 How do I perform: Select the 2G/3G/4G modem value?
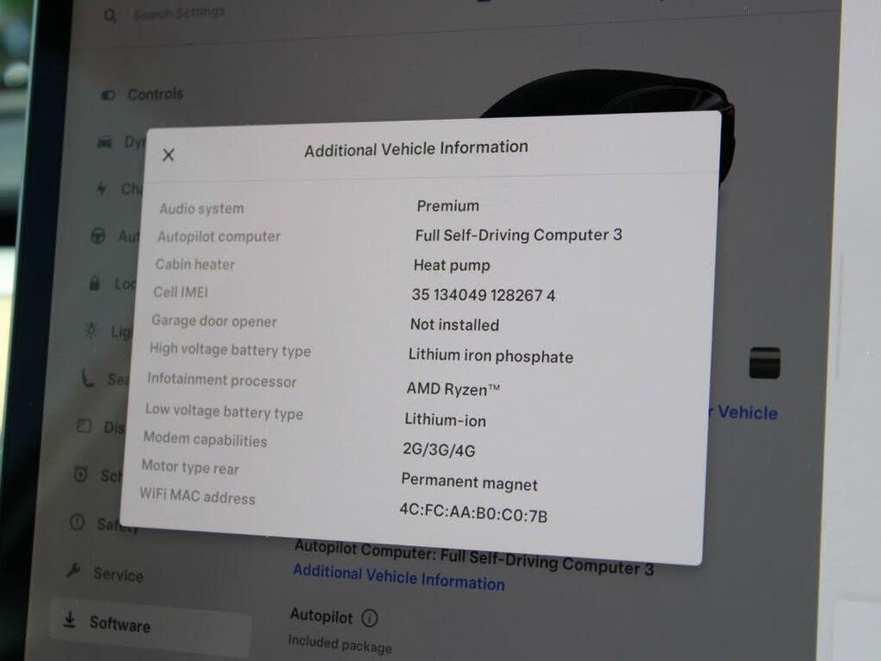coord(439,450)
